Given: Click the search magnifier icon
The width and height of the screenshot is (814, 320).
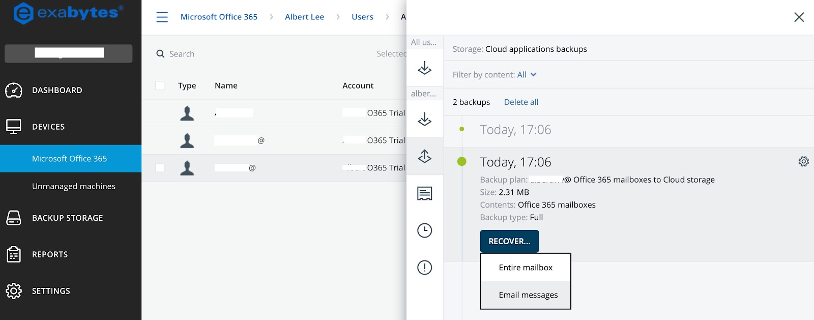Looking at the screenshot, I should pos(160,54).
